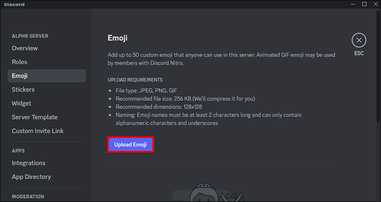The height and width of the screenshot is (202, 381).
Task: Click the Upload Emoji button
Action: pos(131,144)
